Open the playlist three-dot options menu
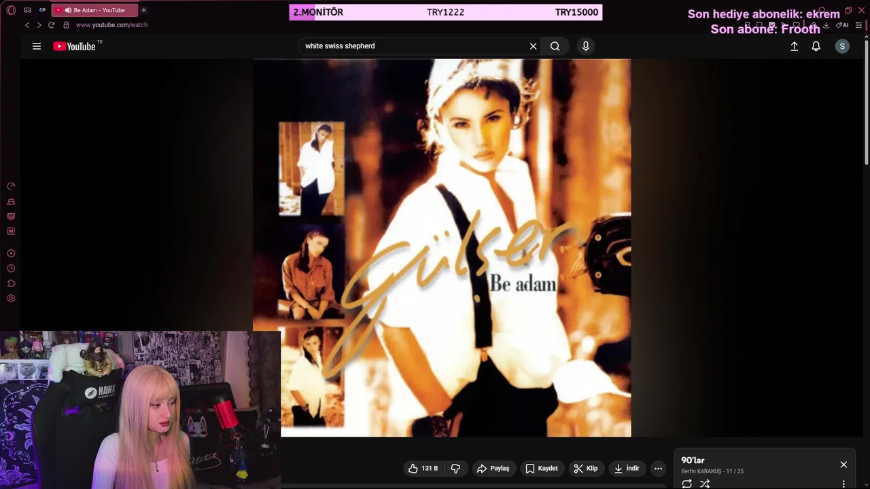 (x=843, y=484)
